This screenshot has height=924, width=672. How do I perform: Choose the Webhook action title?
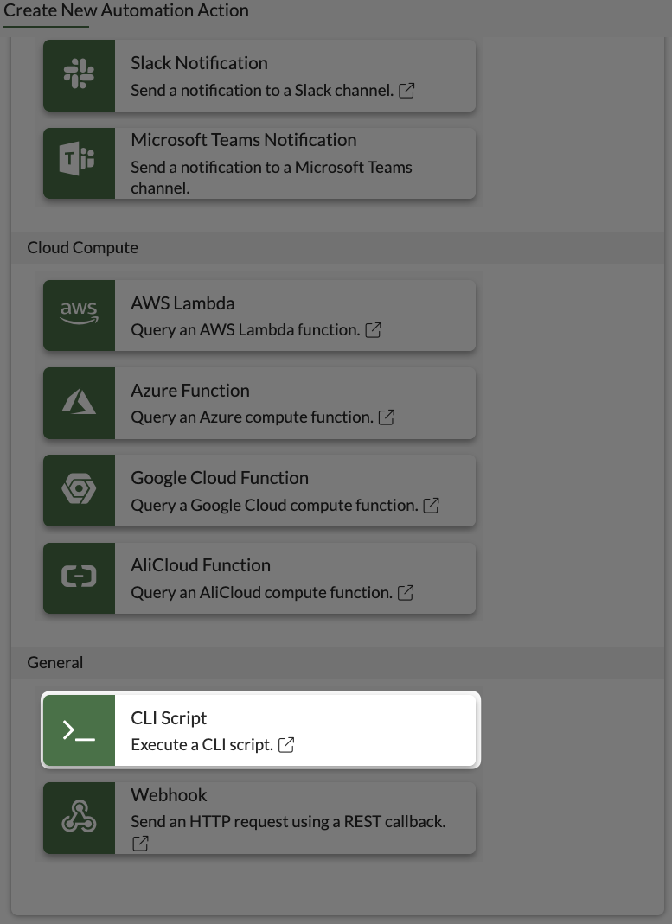pos(169,795)
